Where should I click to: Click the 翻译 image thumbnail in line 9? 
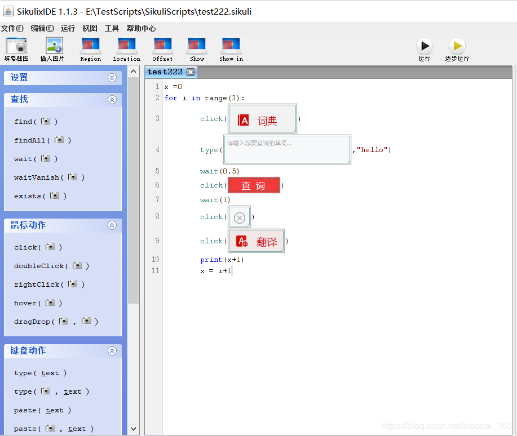tap(256, 241)
